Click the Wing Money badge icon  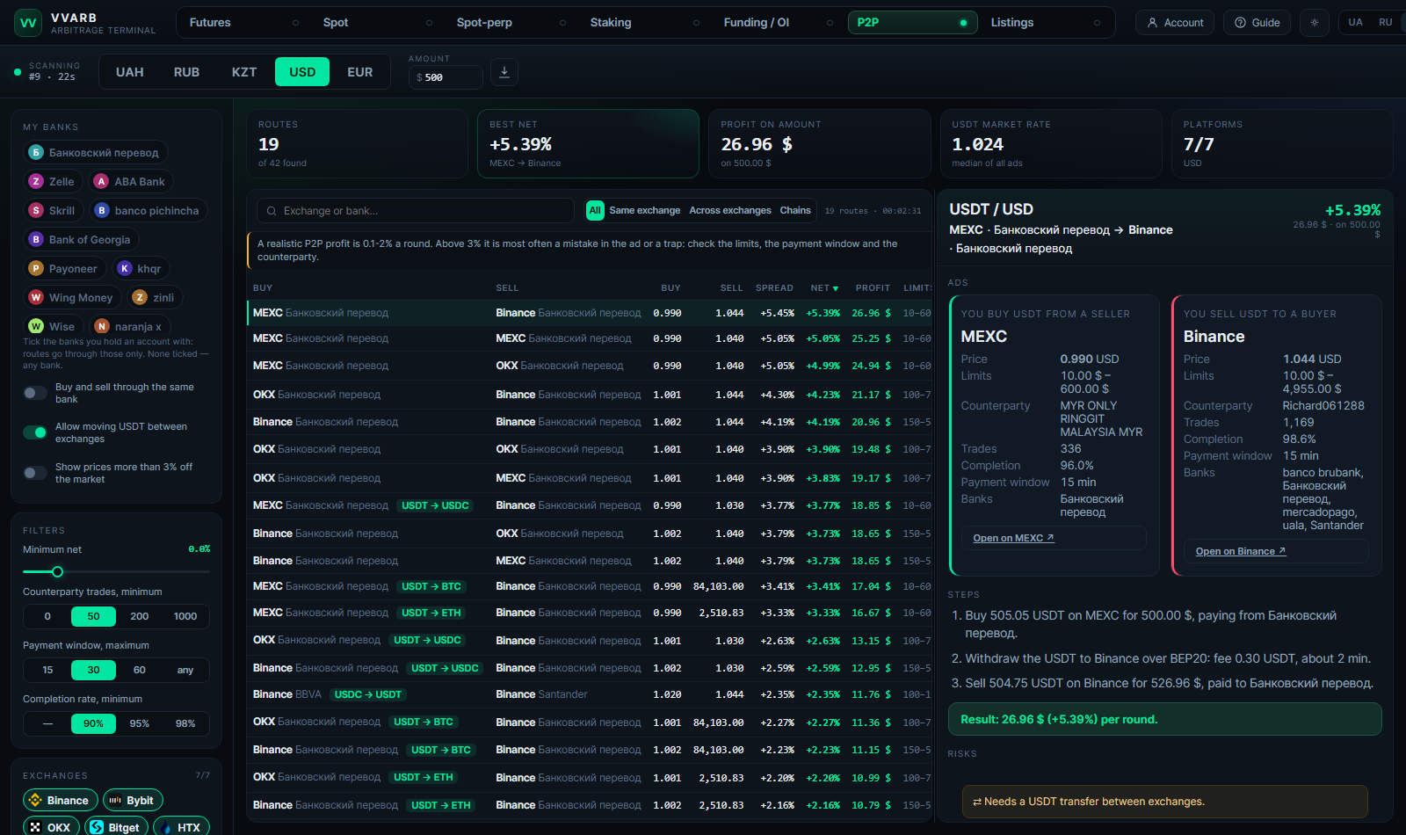(x=36, y=298)
